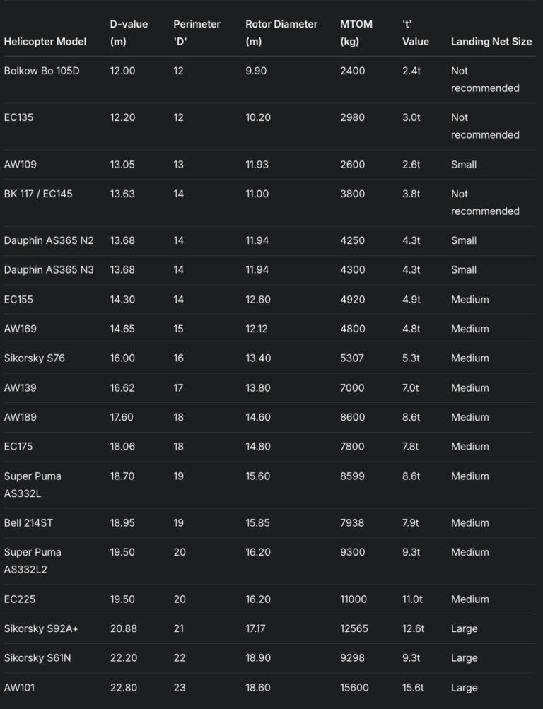
Task: Select the Bell 214ST model cell
Action: click(33, 523)
